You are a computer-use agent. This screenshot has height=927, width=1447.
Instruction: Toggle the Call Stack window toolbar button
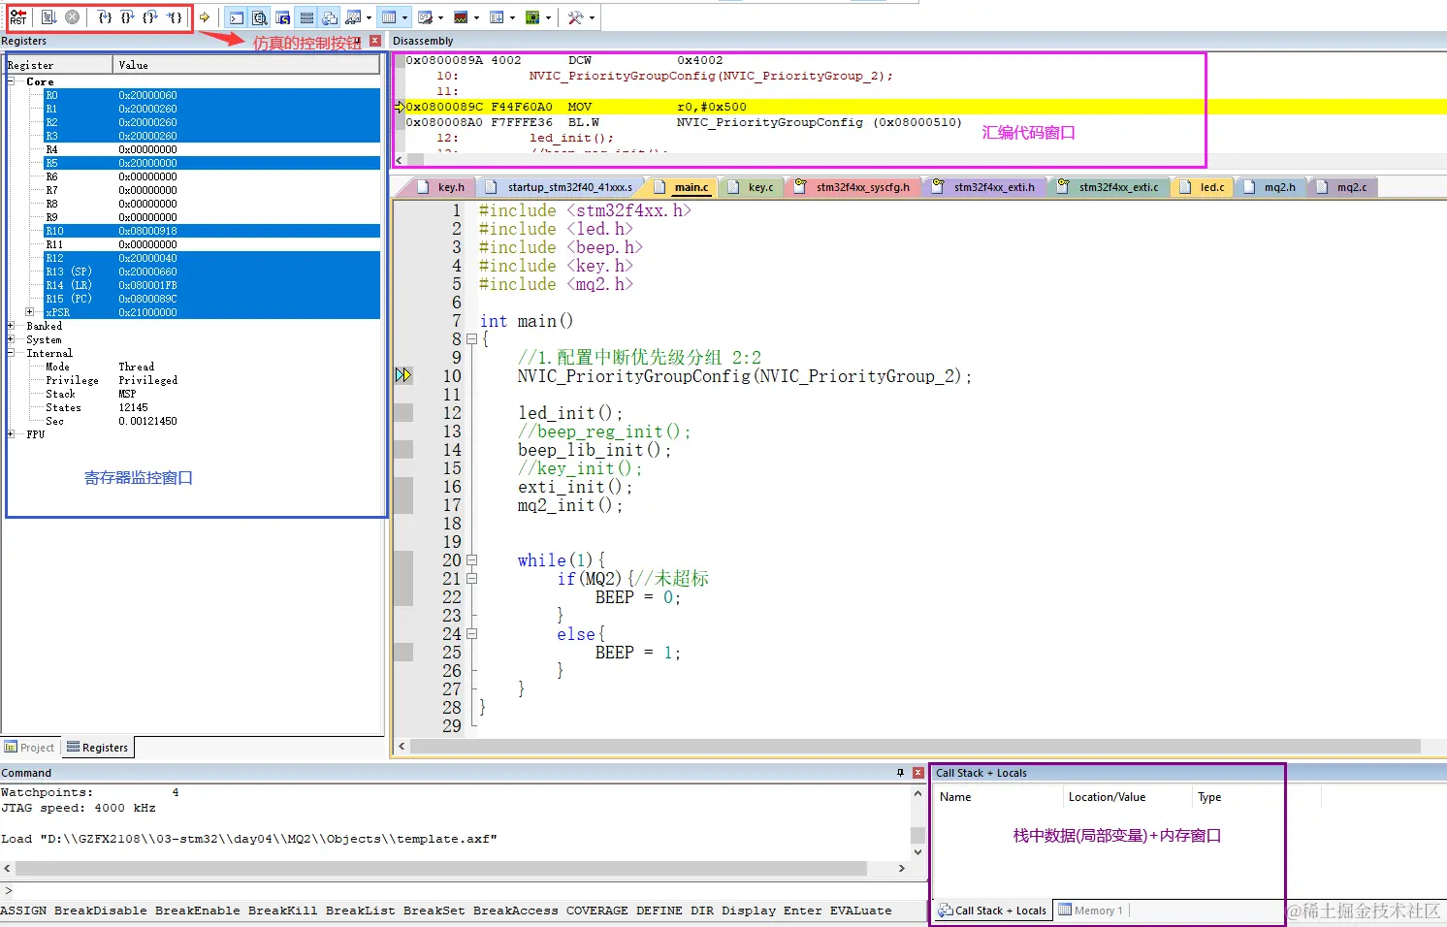(330, 17)
